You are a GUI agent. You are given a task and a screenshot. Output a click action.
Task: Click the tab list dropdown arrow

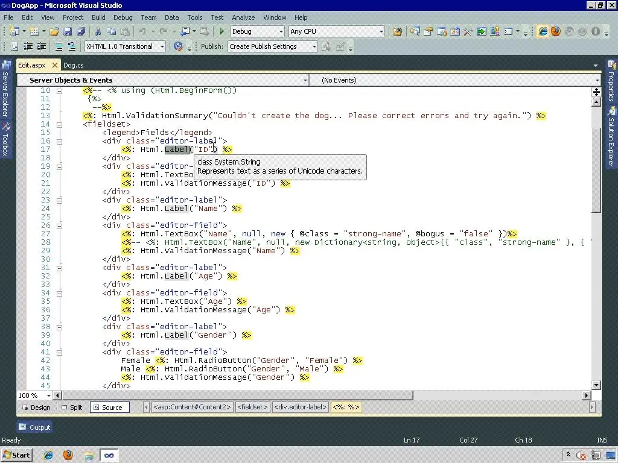[x=596, y=65]
